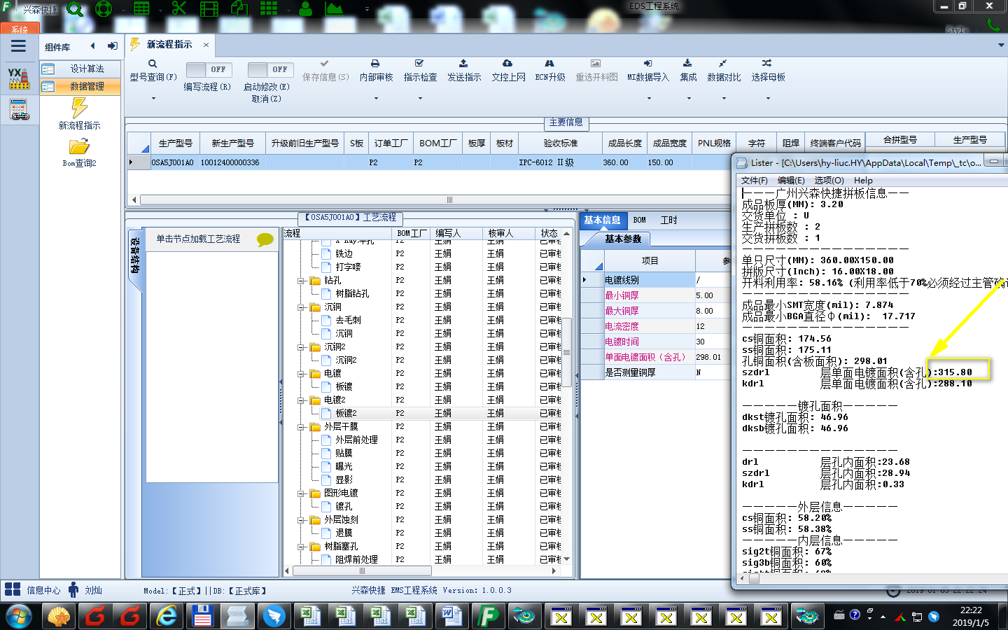
Task: Open the Windows Start button
Action: click(x=19, y=617)
